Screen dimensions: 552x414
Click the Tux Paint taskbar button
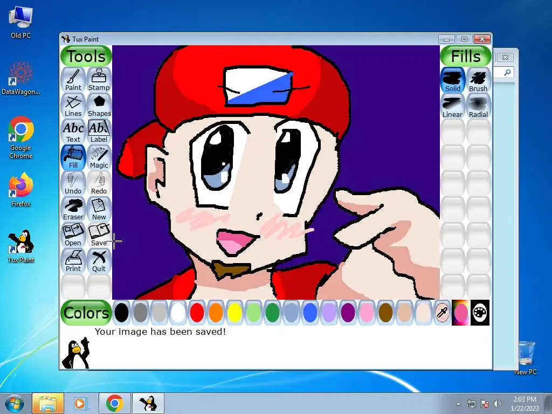[x=148, y=403]
